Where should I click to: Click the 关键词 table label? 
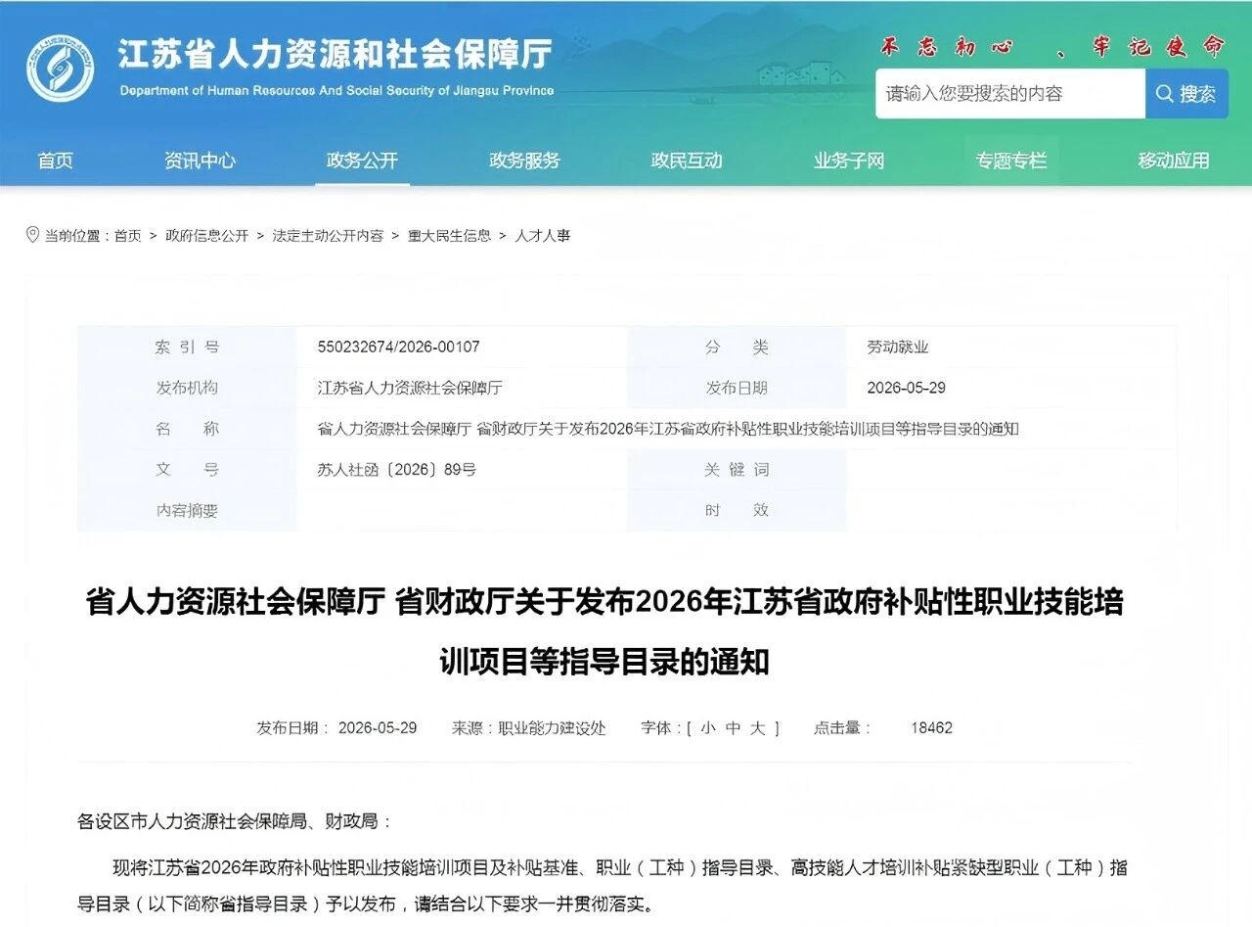737,470
